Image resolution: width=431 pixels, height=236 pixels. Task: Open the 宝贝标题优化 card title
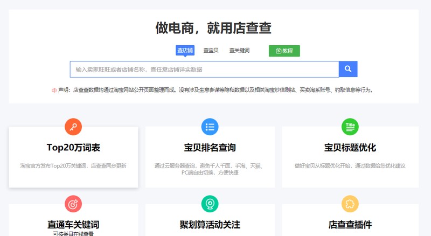pos(350,148)
